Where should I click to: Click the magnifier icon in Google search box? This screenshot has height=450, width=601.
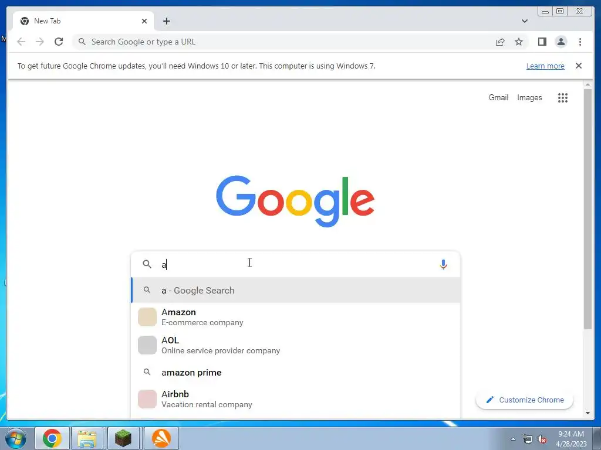pyautogui.click(x=147, y=264)
